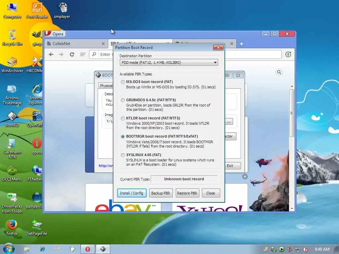Click the volume muted tray icon
This screenshot has height=254, width=339.
pos(306,249)
